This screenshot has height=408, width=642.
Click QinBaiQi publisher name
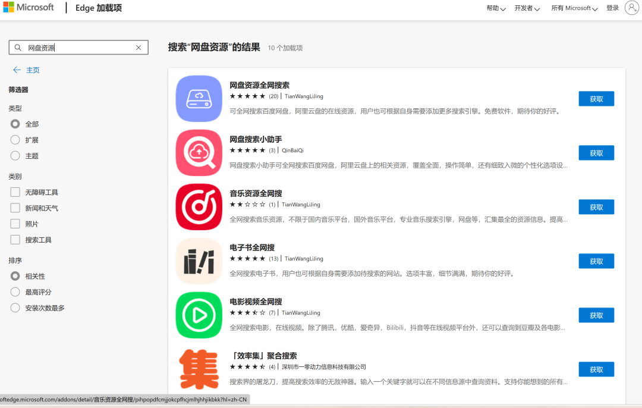point(292,150)
